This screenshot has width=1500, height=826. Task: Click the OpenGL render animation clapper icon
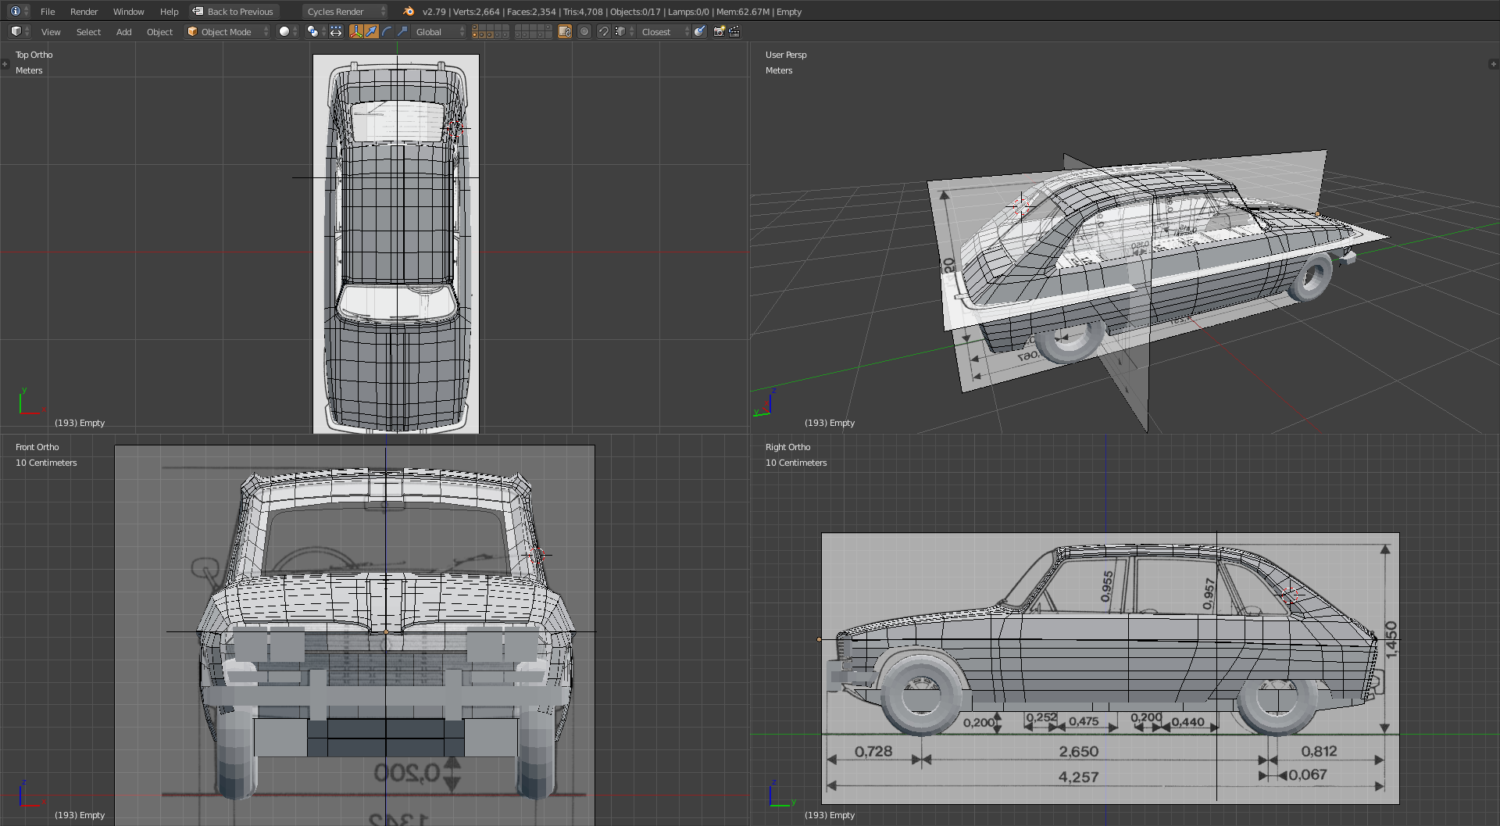pyautogui.click(x=734, y=31)
